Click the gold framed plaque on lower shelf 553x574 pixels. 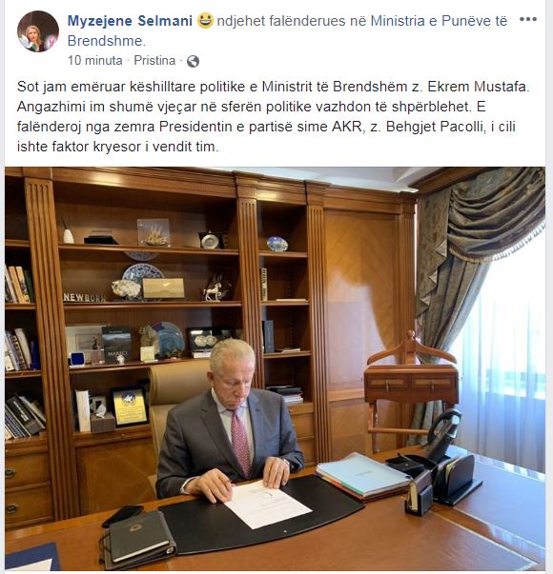pos(129,406)
